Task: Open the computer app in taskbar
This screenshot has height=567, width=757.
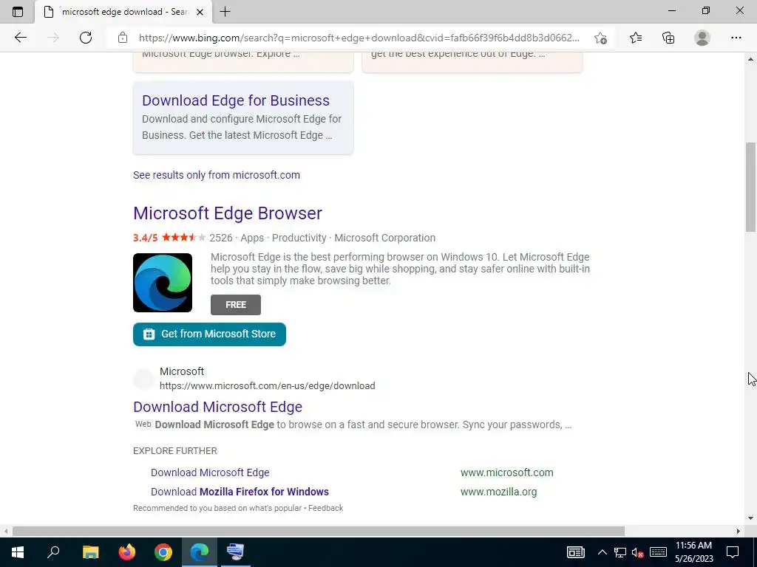Action: (x=236, y=552)
